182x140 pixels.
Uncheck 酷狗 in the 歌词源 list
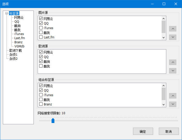41,61
